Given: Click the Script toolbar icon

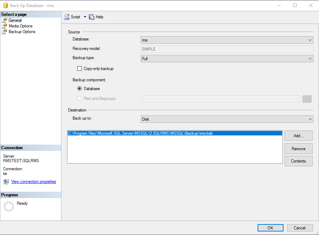Looking at the screenshot, I should 67,17.
